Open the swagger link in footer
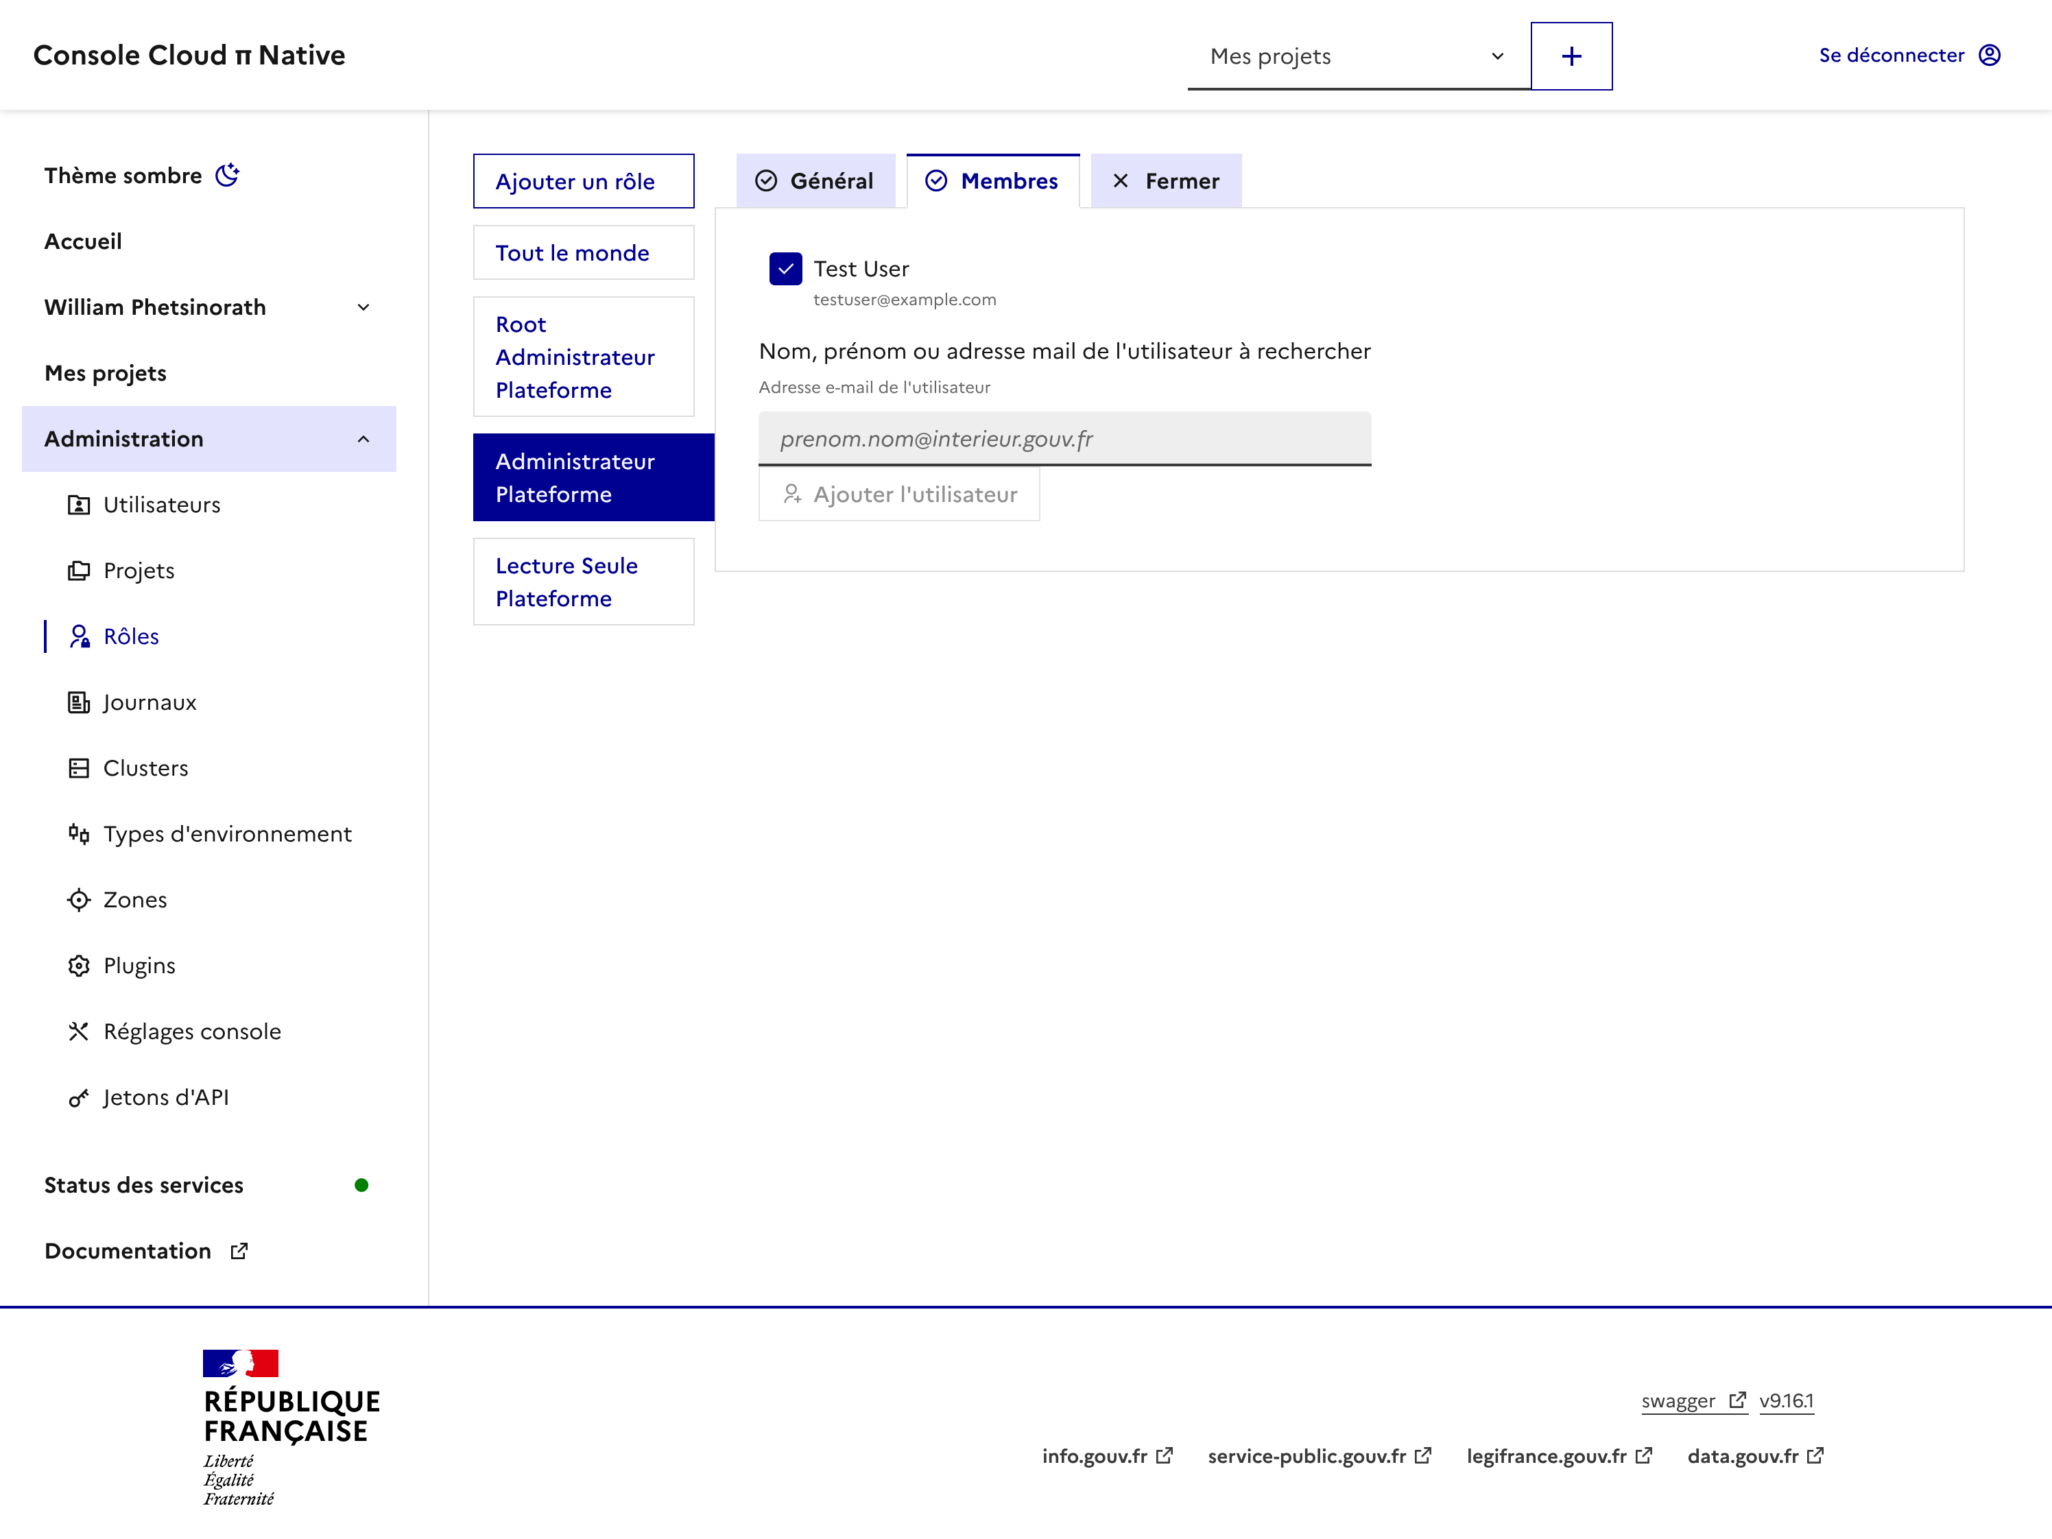The width and height of the screenshot is (2052, 1539). tap(1679, 1400)
